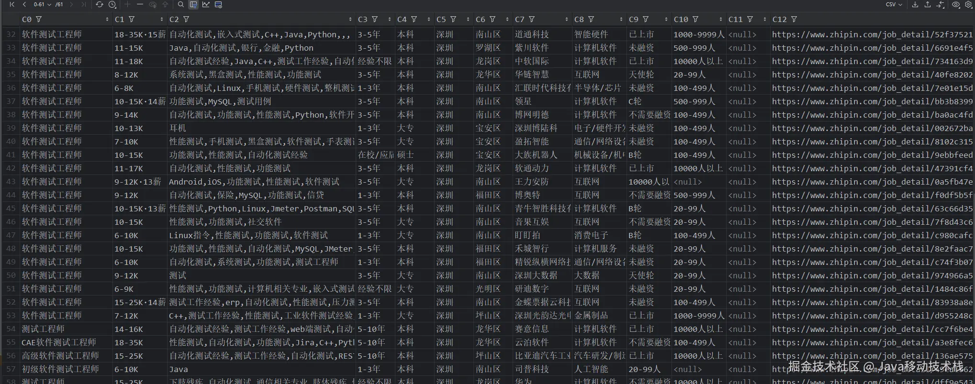Go to the first page of rows
This screenshot has width=975, height=384.
coord(12,4)
